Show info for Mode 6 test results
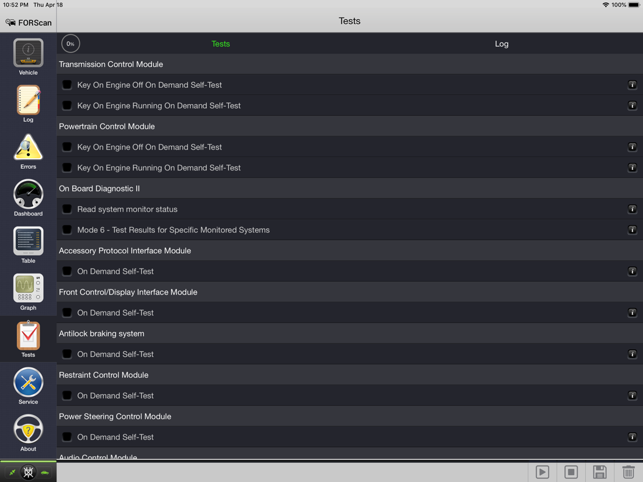This screenshot has height=482, width=643. tap(633, 230)
